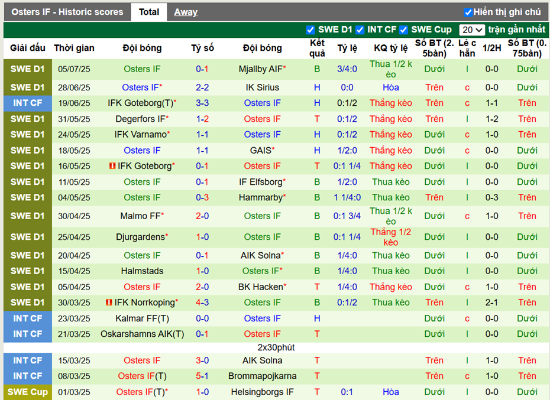Select the Osters IF - Historic scores header
This screenshot has width=550, height=400.
coord(67,12)
